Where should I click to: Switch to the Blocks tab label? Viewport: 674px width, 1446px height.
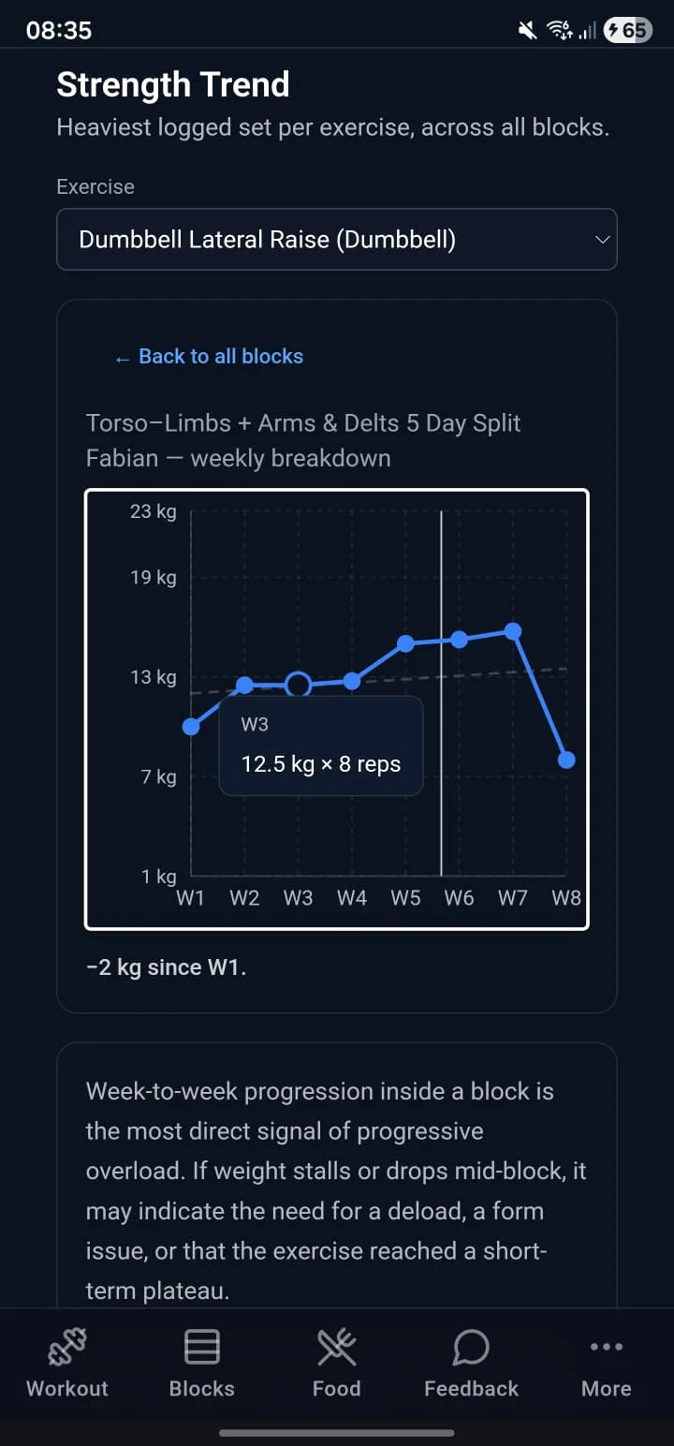[x=202, y=1388]
